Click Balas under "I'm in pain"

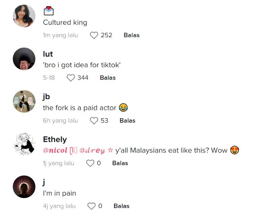pos(122,206)
